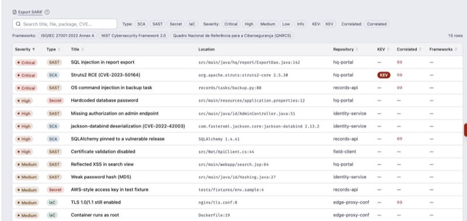Screen dimensions: 467x221
Task: Toggle the IaC type filter
Action: 192,24
